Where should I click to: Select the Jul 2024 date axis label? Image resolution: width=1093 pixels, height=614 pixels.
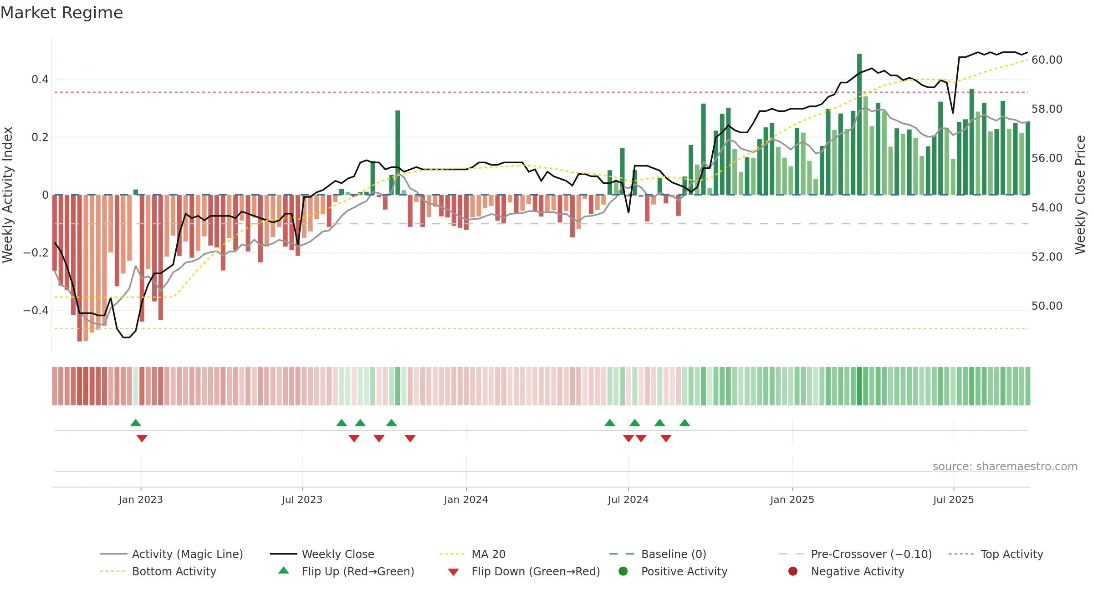coord(628,499)
